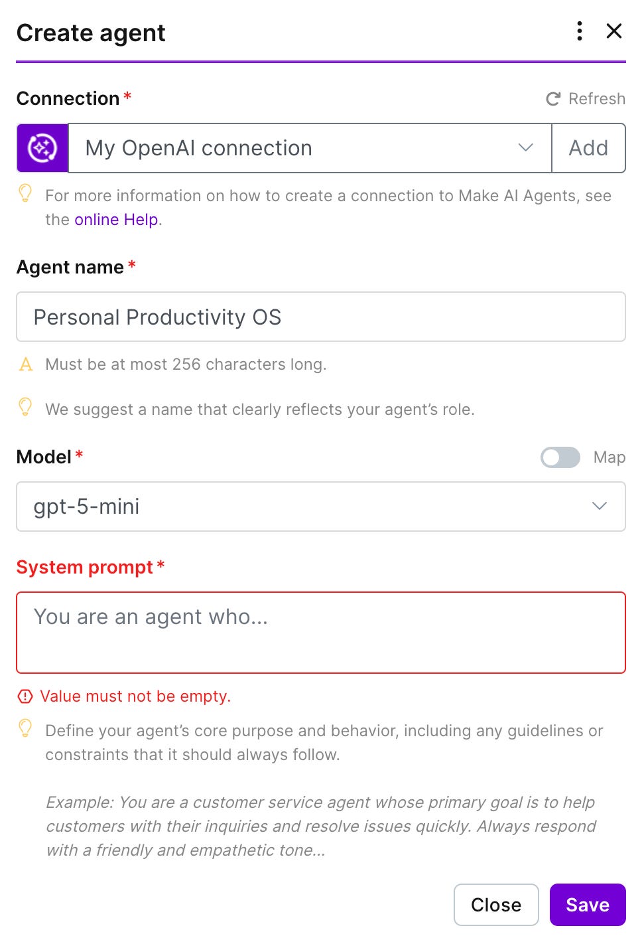Save the Personal Productivity OS agent
Image resolution: width=642 pixels, height=936 pixels.
(x=587, y=904)
